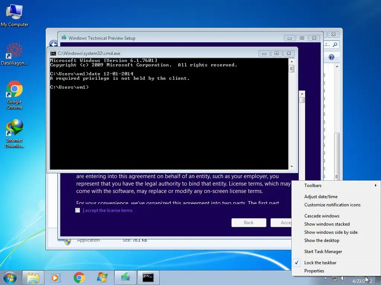The height and width of the screenshot is (285, 381).
Task: Click cmd scrollbar down arrow
Action: pyautogui.click(x=292, y=167)
